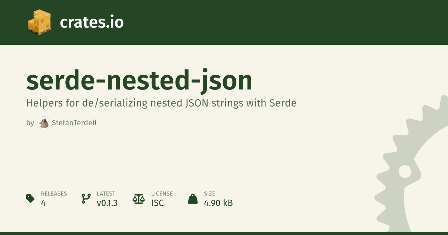This screenshot has width=448, height=235.
Task: Select the v0.1.3 version number
Action: pyautogui.click(x=107, y=203)
